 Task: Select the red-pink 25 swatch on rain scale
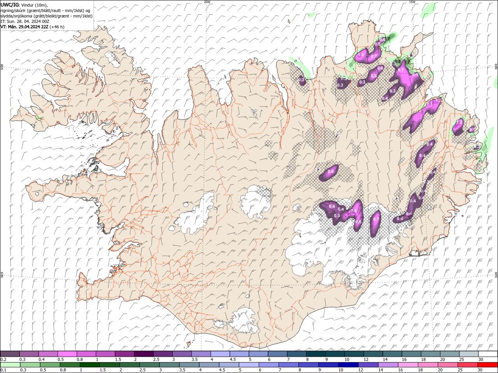click(x=468, y=364)
